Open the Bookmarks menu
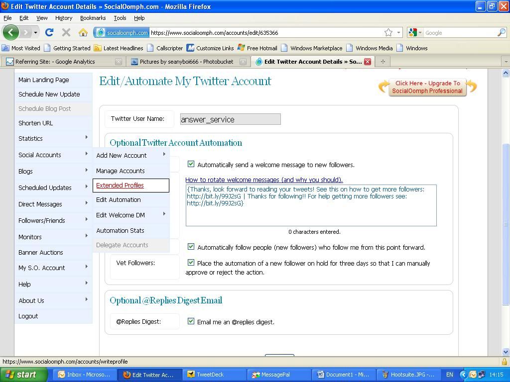 coord(93,18)
